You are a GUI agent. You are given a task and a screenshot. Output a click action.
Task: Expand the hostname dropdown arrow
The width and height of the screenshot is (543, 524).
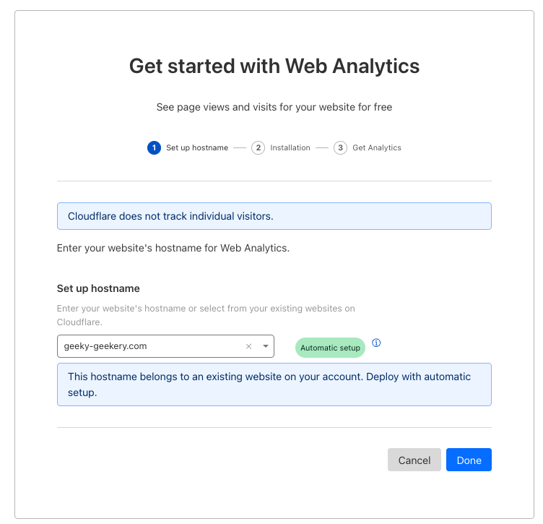pyautogui.click(x=265, y=347)
